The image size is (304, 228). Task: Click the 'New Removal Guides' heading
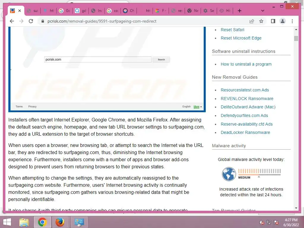tap(235, 77)
